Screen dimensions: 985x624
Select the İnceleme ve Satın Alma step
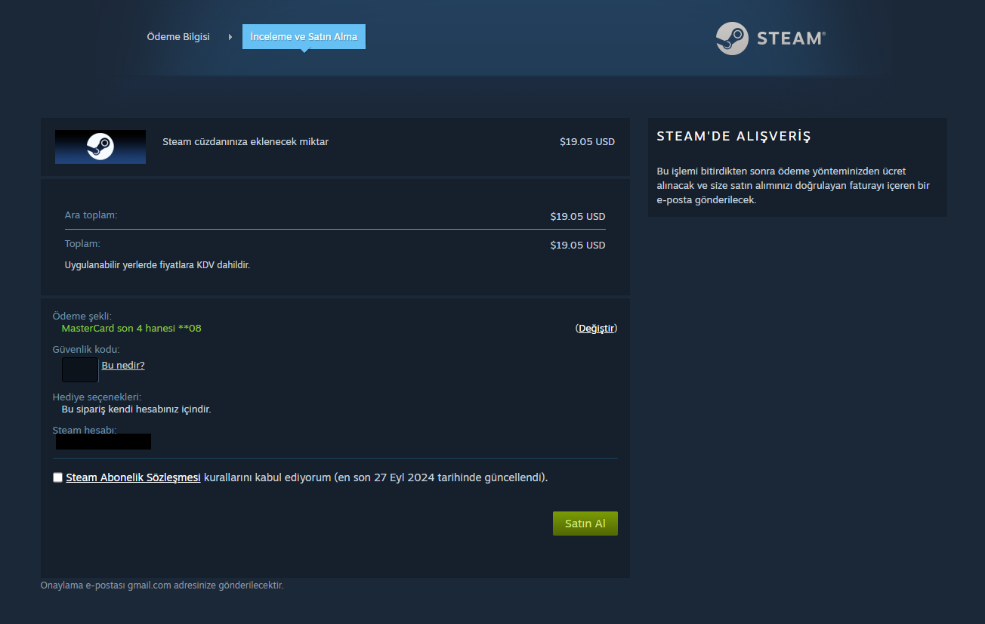click(x=304, y=36)
